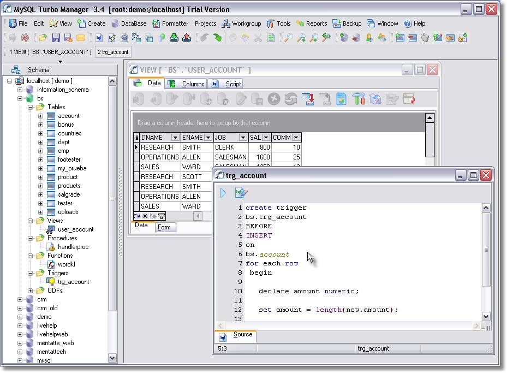
Task: Open the Backup menu
Action: tap(347, 23)
